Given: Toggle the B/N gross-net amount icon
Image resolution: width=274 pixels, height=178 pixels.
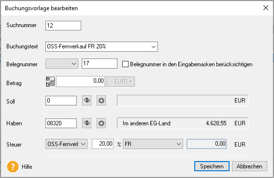Looking at the screenshot, I should point(51,81).
